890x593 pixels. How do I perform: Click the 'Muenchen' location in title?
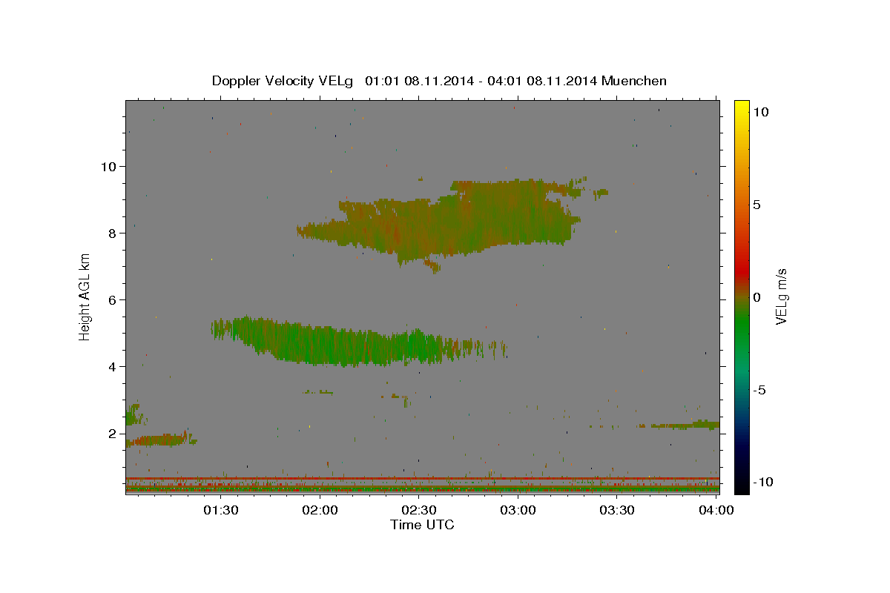pyautogui.click(x=634, y=81)
